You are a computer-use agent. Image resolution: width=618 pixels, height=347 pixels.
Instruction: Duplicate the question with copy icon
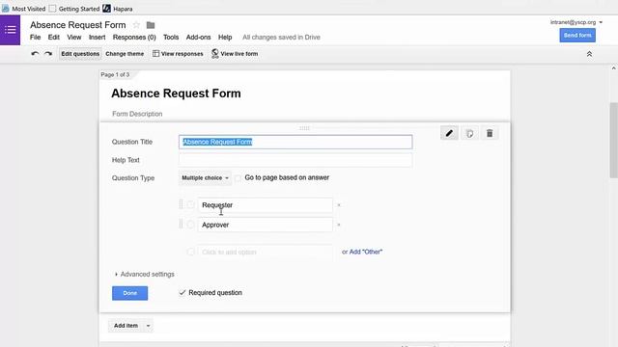coord(469,133)
